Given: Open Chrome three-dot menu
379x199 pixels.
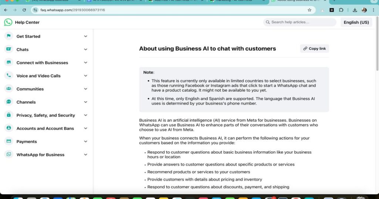Looking at the screenshot, I should [x=373, y=10].
